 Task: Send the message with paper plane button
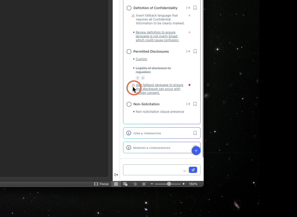193,170
